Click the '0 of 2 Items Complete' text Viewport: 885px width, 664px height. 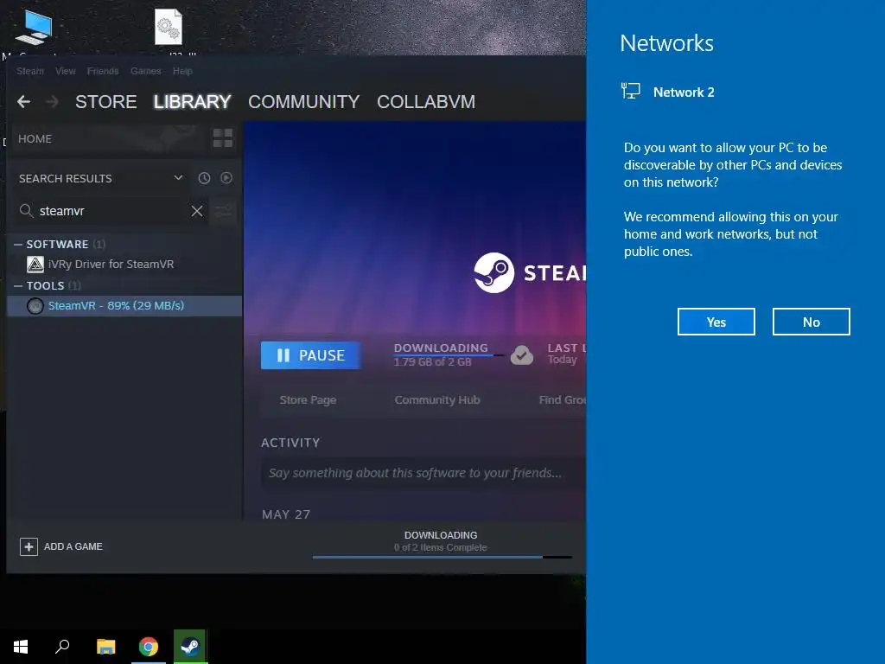coord(441,547)
